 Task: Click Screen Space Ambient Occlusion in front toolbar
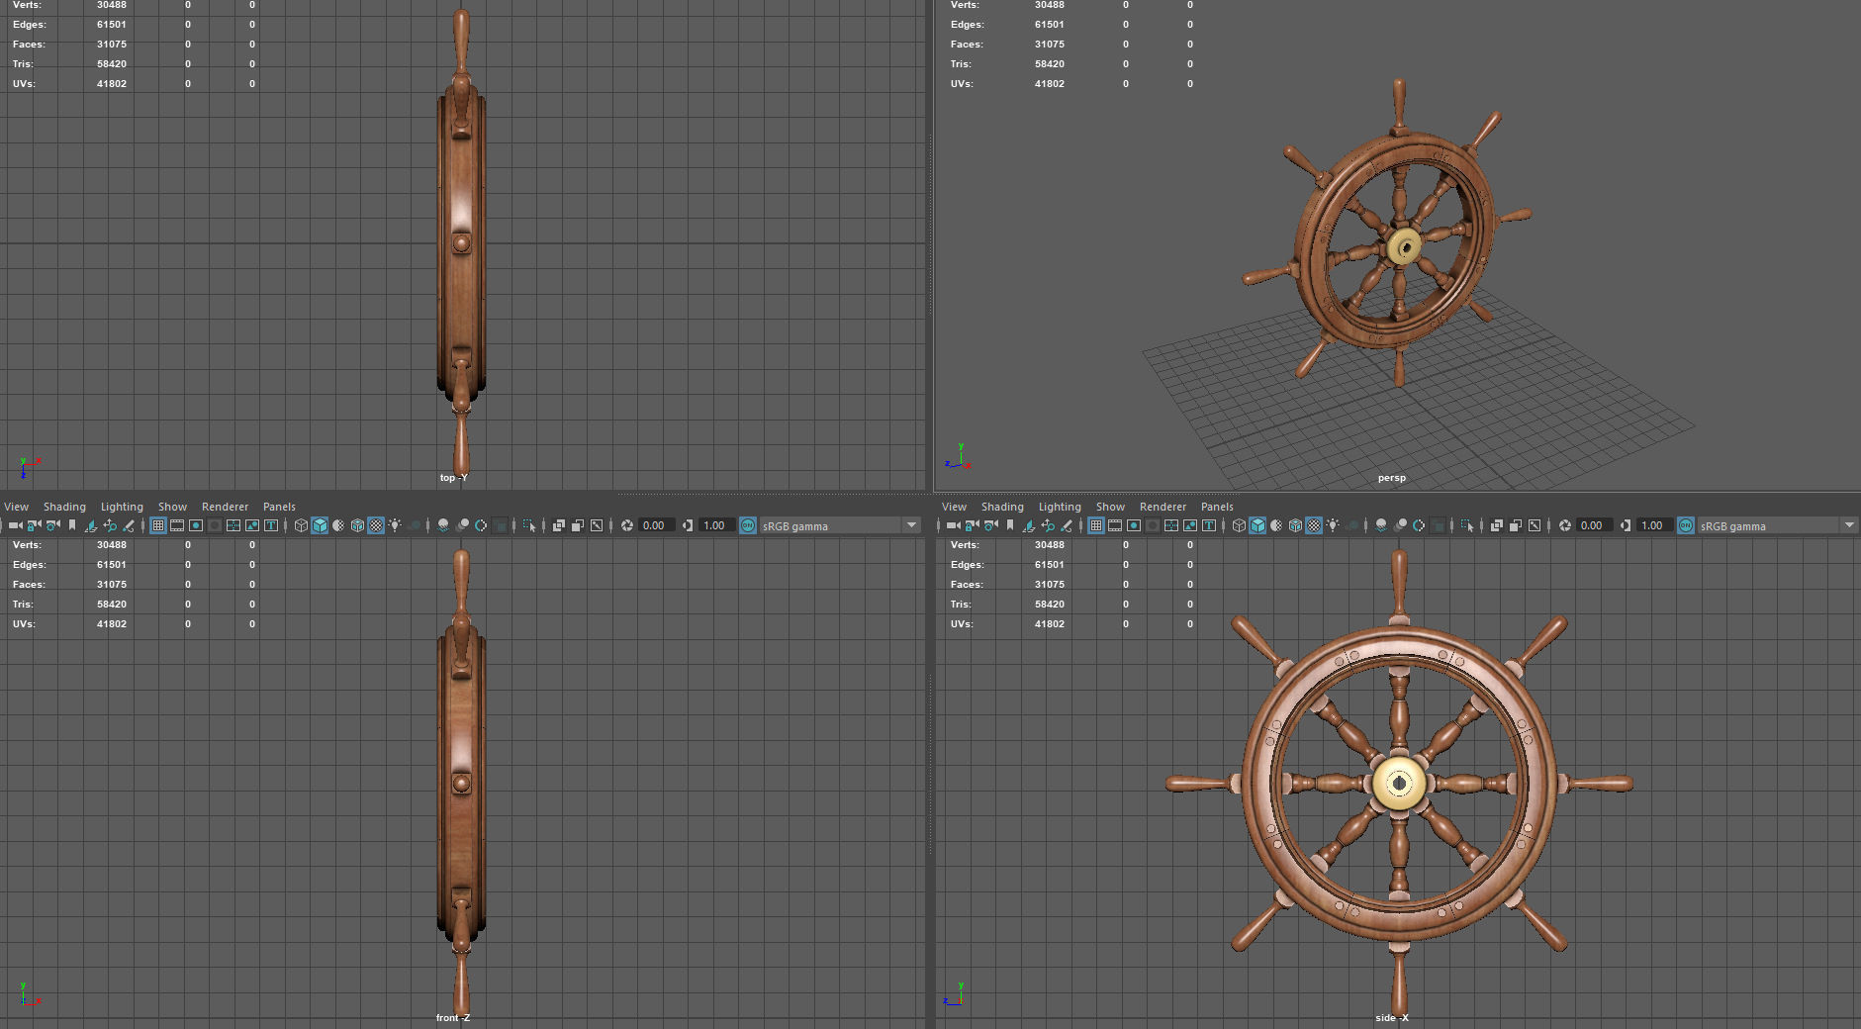pyautogui.click(x=443, y=525)
